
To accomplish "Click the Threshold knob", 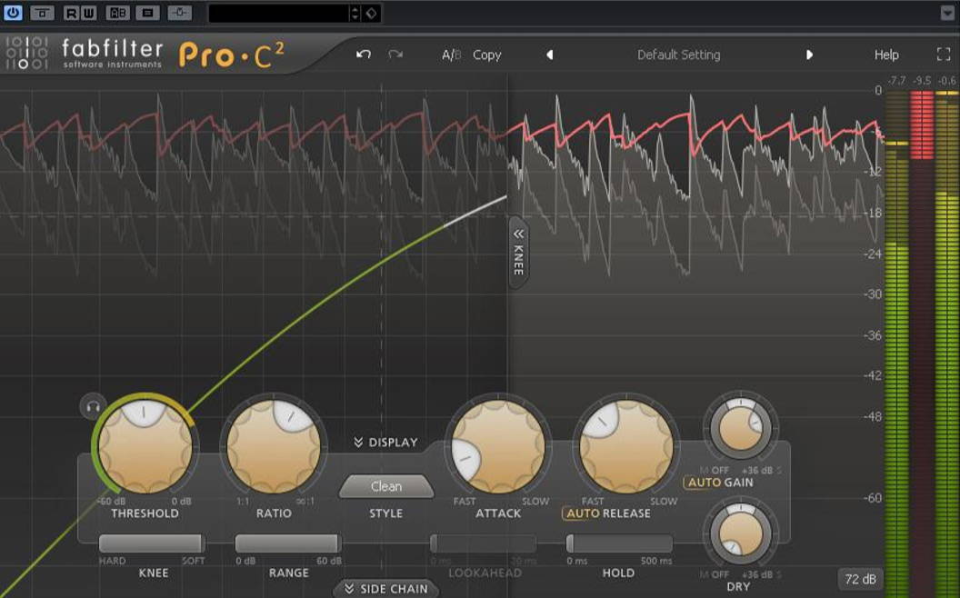I will [145, 447].
